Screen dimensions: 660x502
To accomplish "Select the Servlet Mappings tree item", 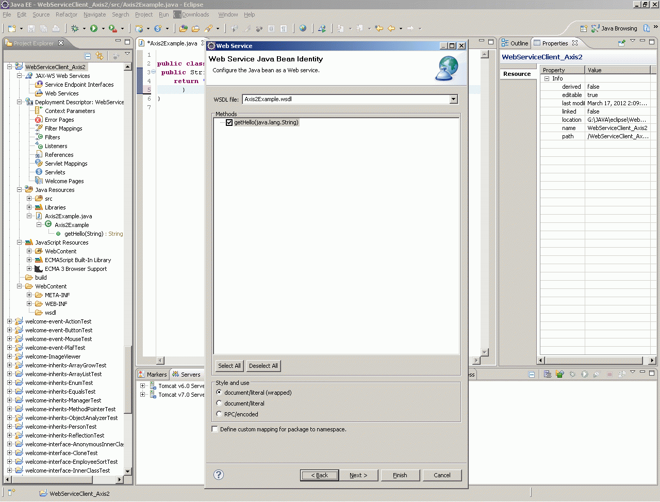I will [x=66, y=164].
